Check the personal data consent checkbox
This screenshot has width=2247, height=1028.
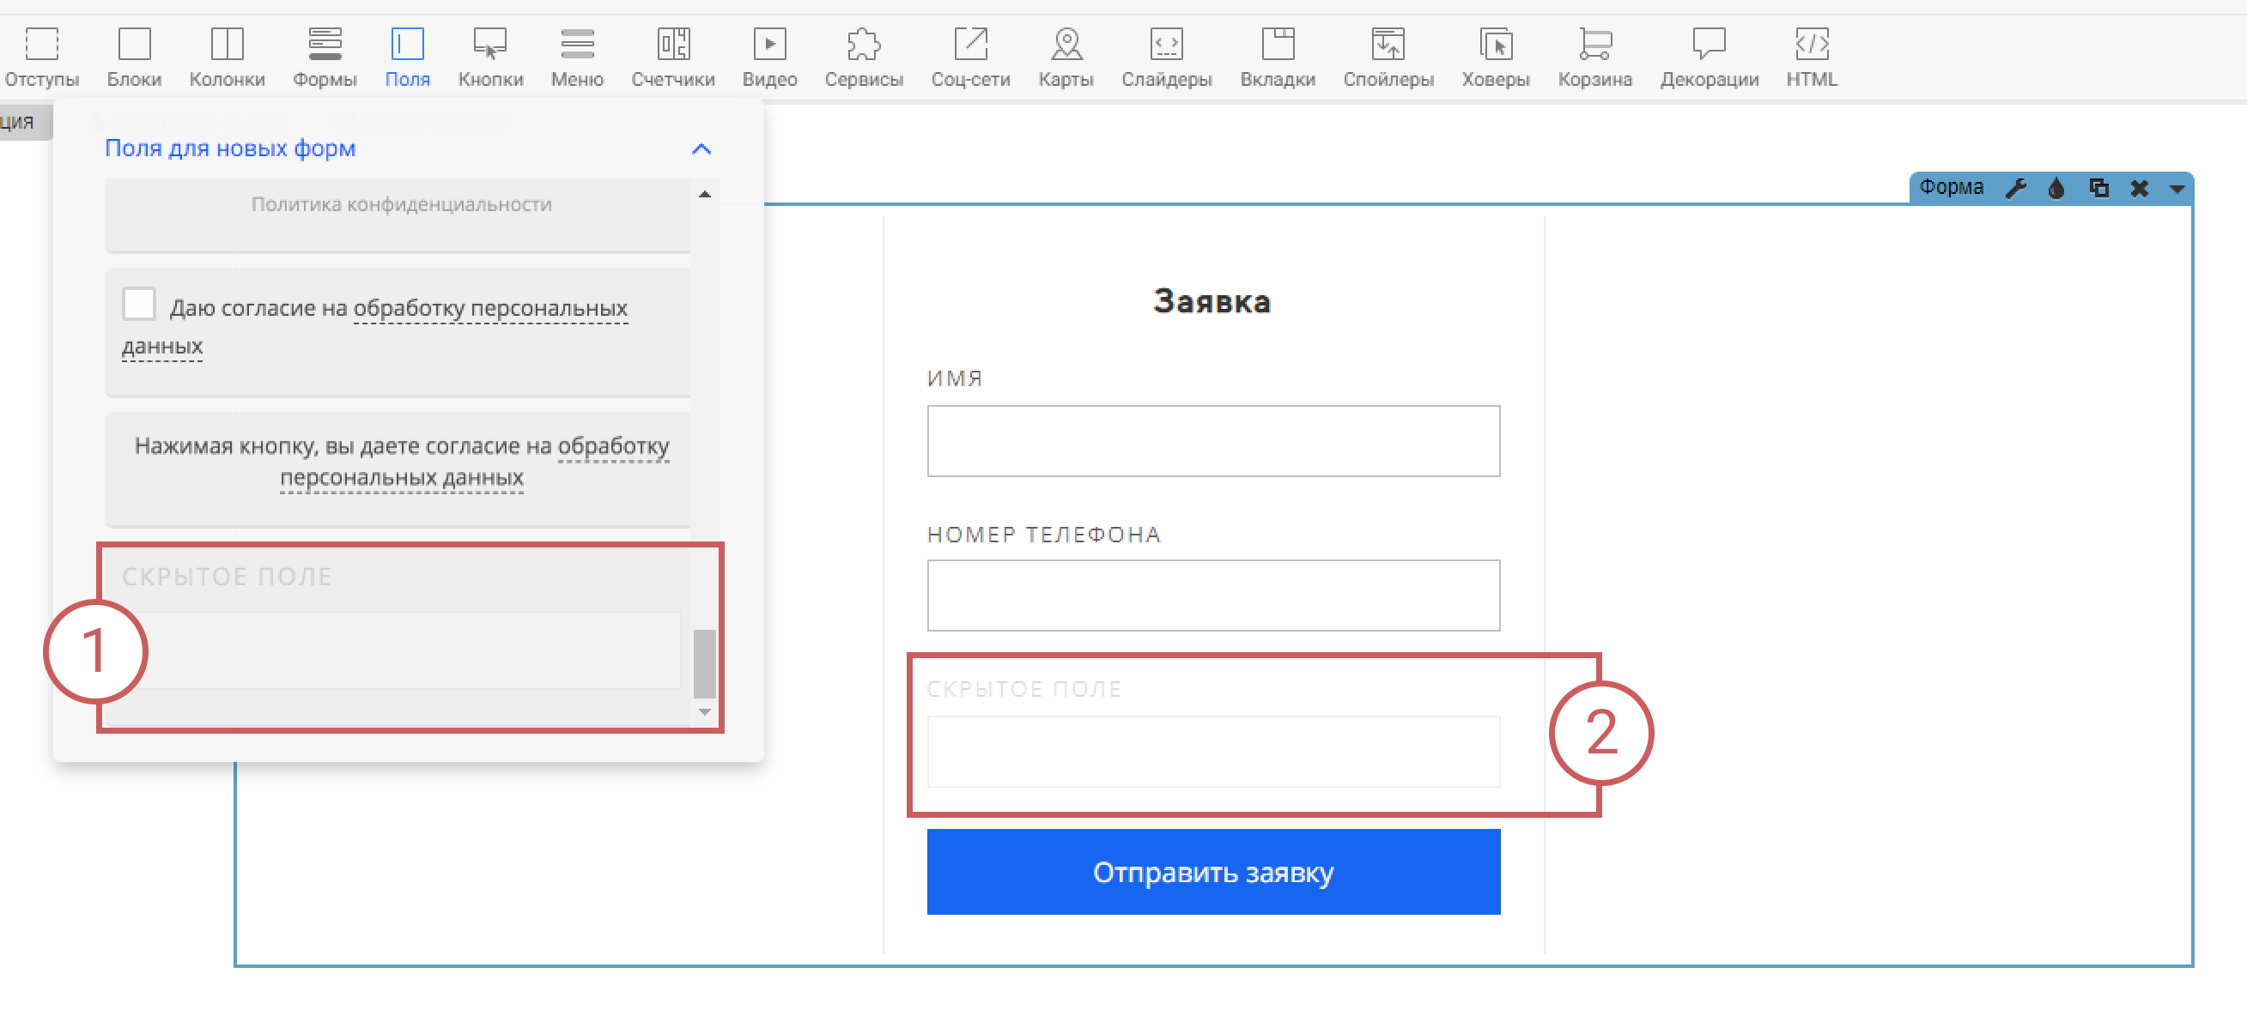pyautogui.click(x=139, y=305)
